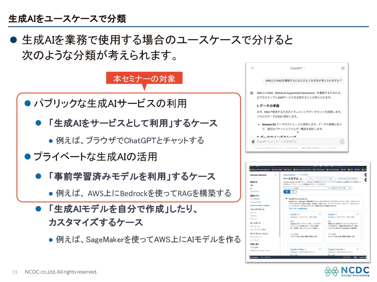This screenshot has width=377, height=282.
Task: Click the paperclip attach icon in ChatGPT
Action: click(253, 142)
